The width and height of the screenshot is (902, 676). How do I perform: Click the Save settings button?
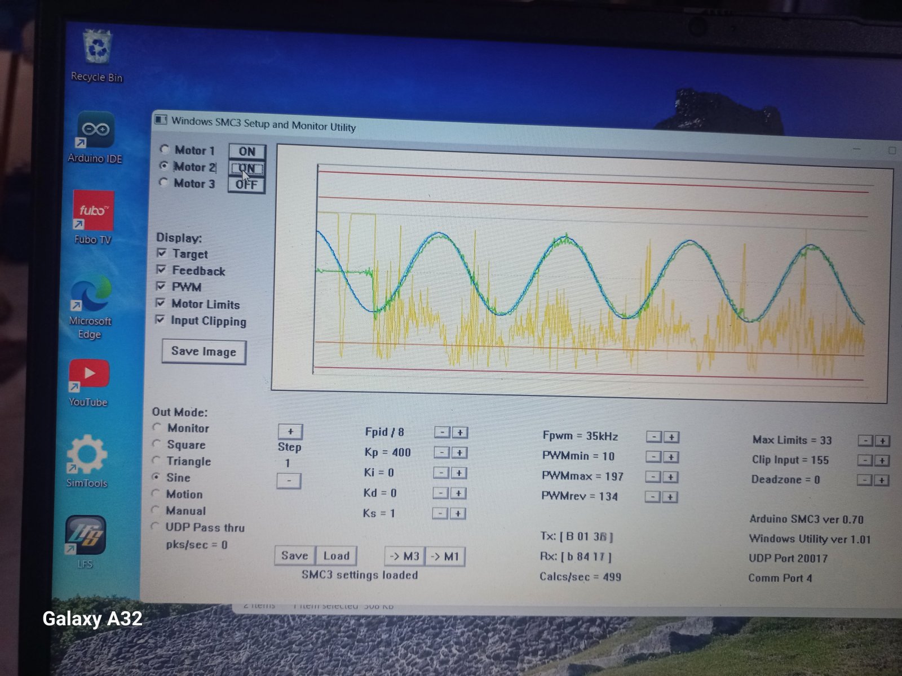(295, 555)
